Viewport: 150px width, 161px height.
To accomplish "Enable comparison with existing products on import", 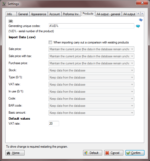I will click(50, 42).
